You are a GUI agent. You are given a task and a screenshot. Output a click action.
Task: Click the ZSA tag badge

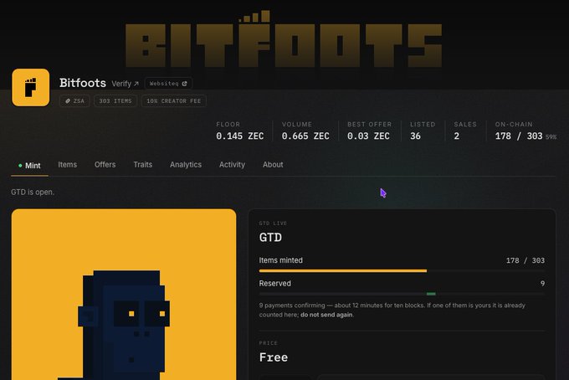pos(74,101)
